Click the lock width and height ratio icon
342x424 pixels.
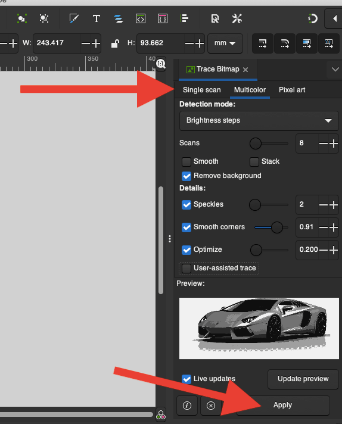click(x=115, y=43)
